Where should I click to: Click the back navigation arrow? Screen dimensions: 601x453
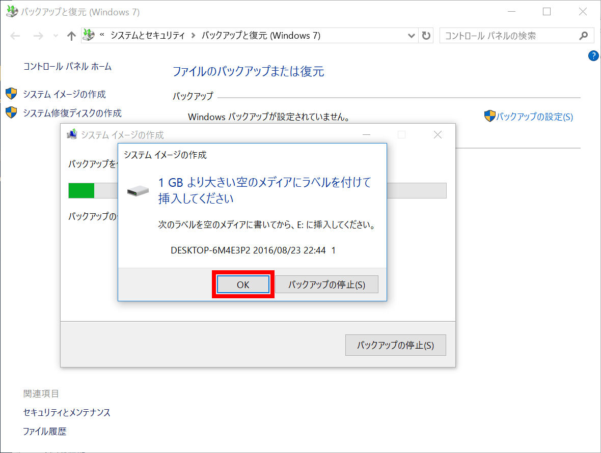[x=15, y=36]
